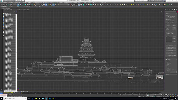The image size is (178, 100).
Task: Click the Hide by Name button
Action: [x=171, y=49]
